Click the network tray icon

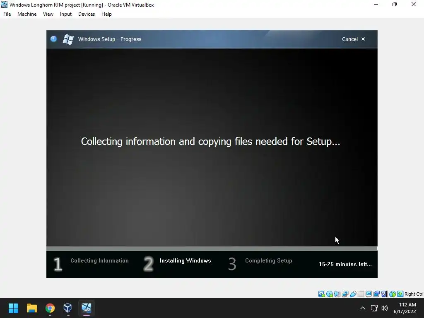tap(374, 308)
